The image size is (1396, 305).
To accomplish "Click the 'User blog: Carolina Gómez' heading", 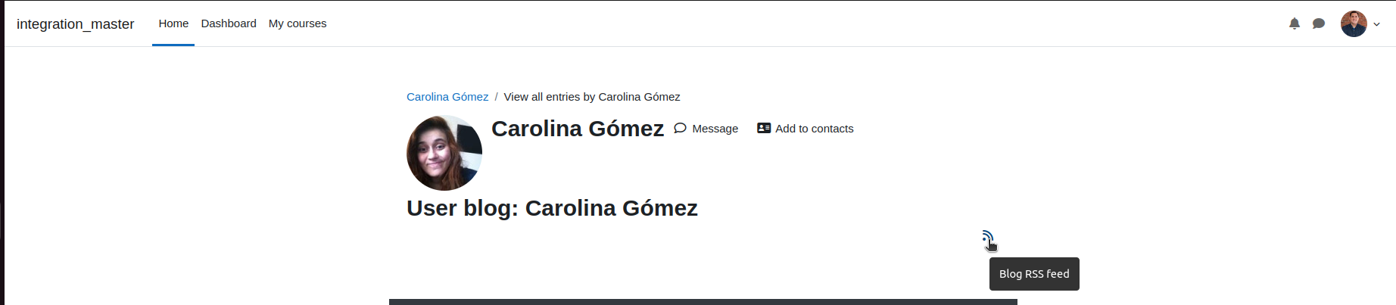I will coord(552,208).
